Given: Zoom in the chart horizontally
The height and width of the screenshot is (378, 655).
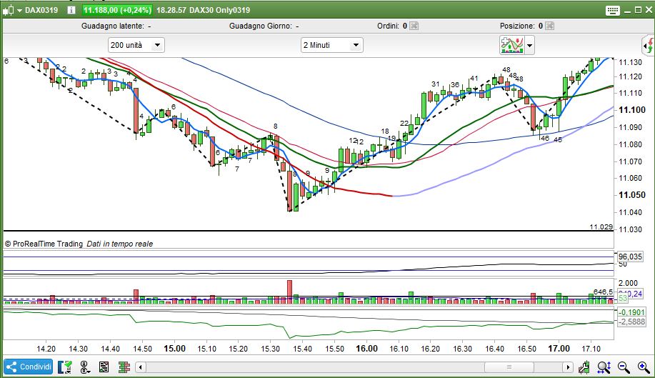Looking at the screenshot, I should point(644,367).
